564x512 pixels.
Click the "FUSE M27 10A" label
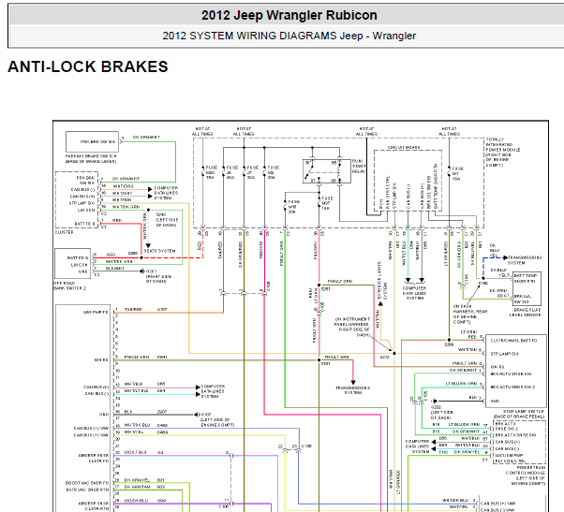tap(326, 203)
